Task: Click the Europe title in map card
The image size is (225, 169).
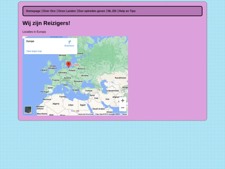Action: click(30, 41)
